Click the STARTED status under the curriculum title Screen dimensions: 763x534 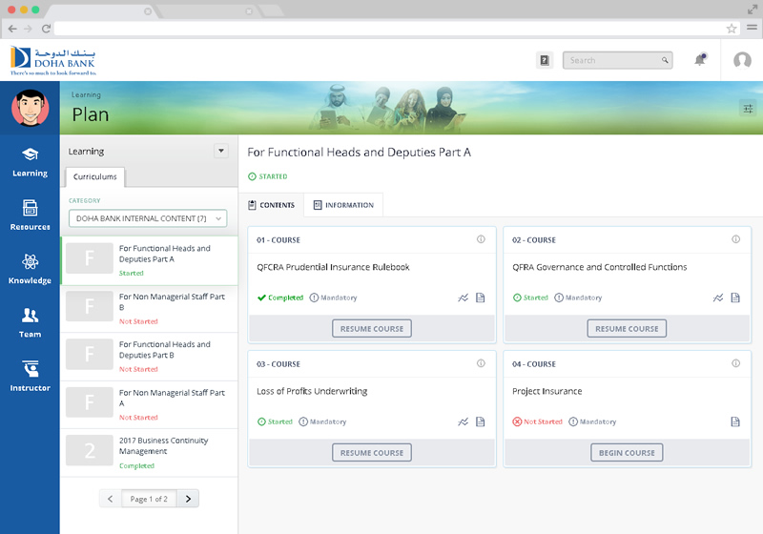click(x=268, y=176)
